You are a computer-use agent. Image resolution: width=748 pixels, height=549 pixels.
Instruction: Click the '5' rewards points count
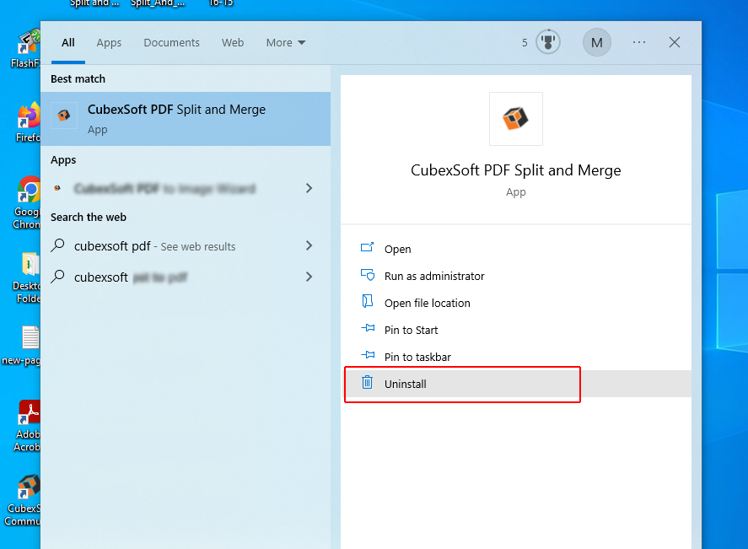pyautogui.click(x=525, y=43)
